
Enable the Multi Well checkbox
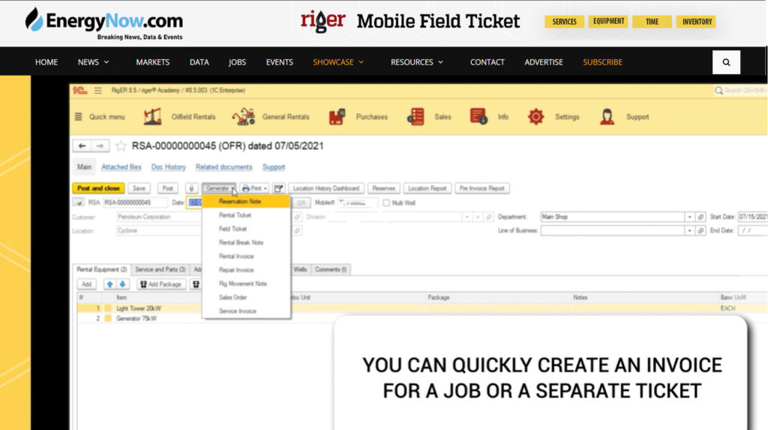(387, 203)
